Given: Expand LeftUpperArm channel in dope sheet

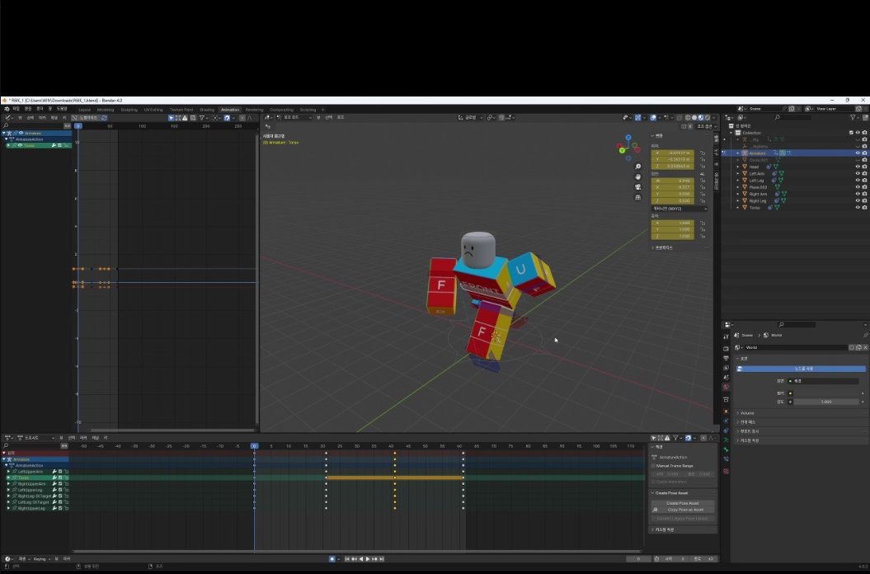Looking at the screenshot, I should click(x=8, y=471).
